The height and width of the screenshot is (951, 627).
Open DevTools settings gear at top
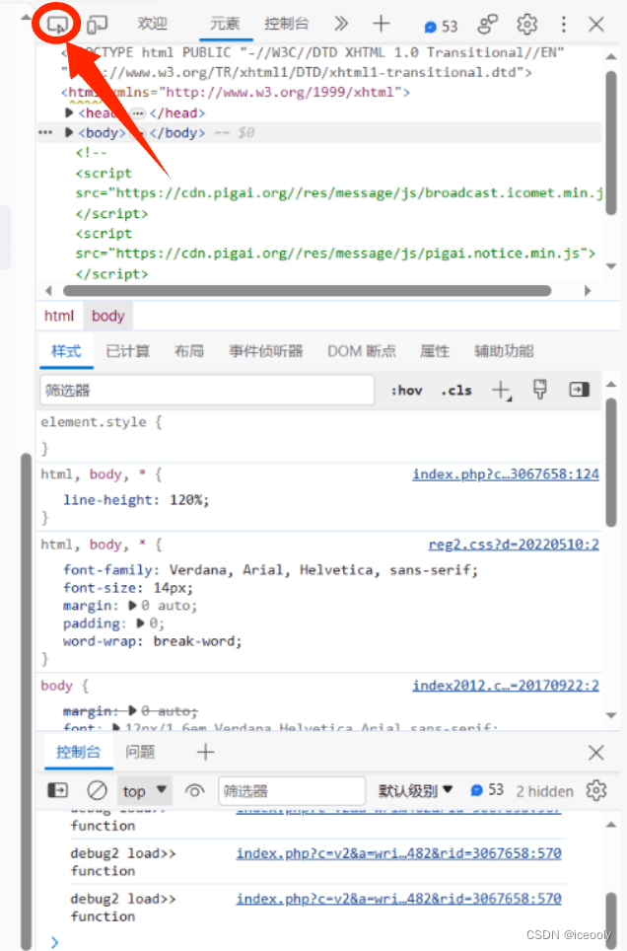point(527,25)
